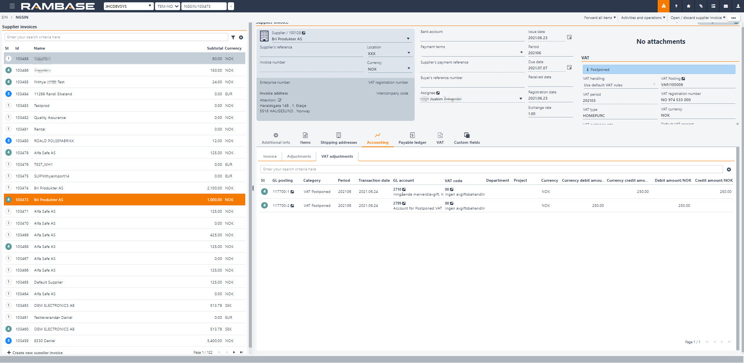The width and height of the screenshot is (744, 363).
Task: Click the three-dots more options button
Action: 733,18
